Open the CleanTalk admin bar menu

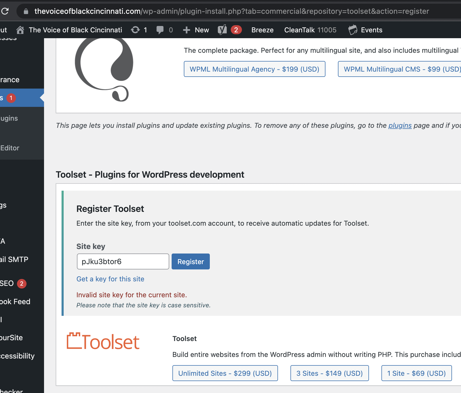310,30
